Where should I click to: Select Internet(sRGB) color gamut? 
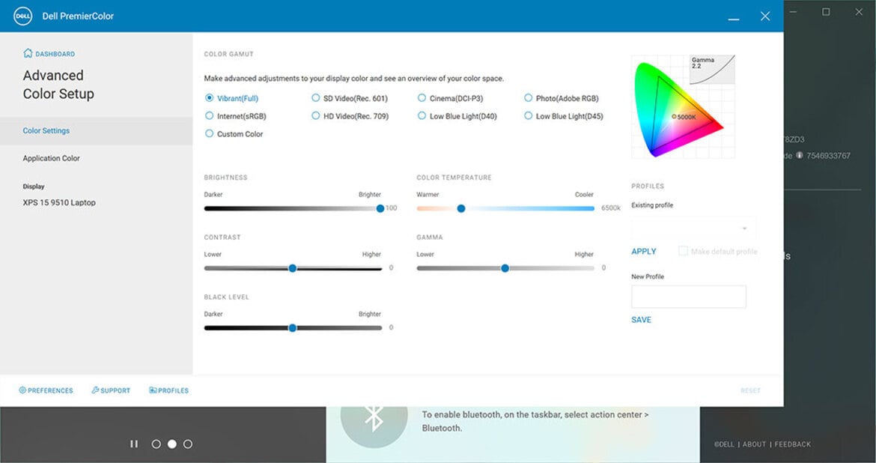click(x=236, y=116)
